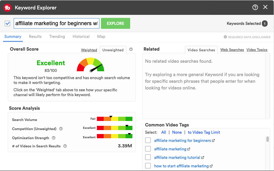Open external link icon beside how to start affiliate marketing

coord(211,166)
